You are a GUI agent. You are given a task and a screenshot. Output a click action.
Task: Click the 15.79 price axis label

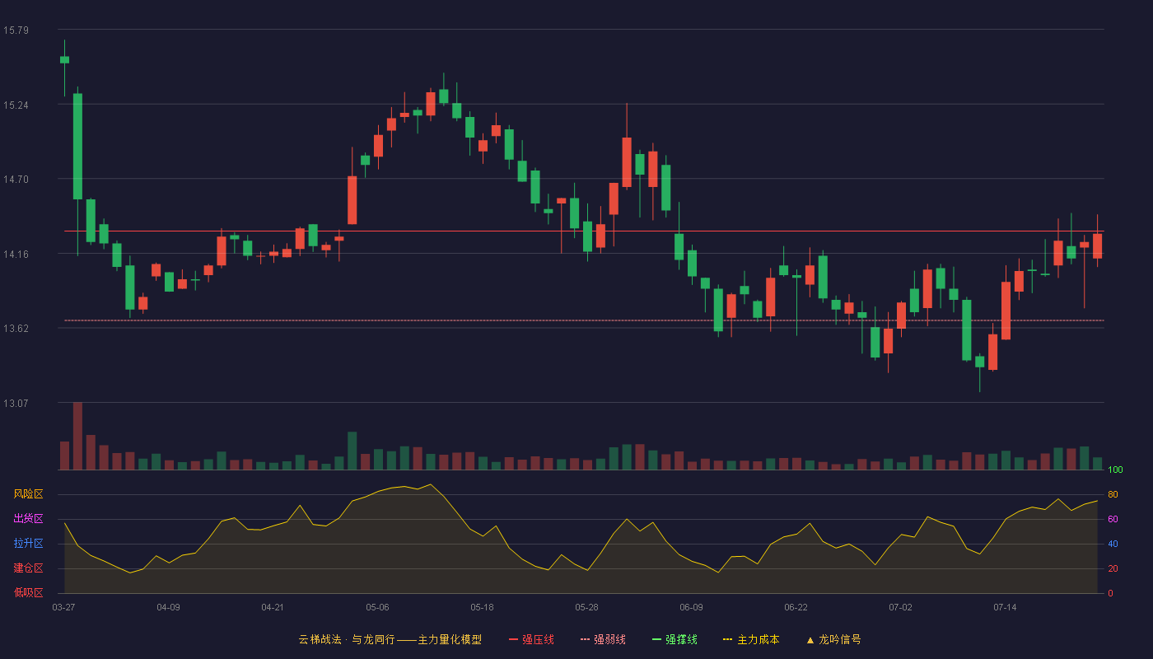coord(16,30)
